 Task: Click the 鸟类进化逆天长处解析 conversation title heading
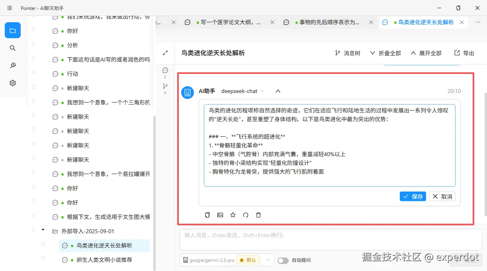pos(213,53)
